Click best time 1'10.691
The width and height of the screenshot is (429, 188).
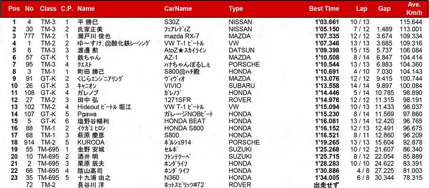(327, 71)
